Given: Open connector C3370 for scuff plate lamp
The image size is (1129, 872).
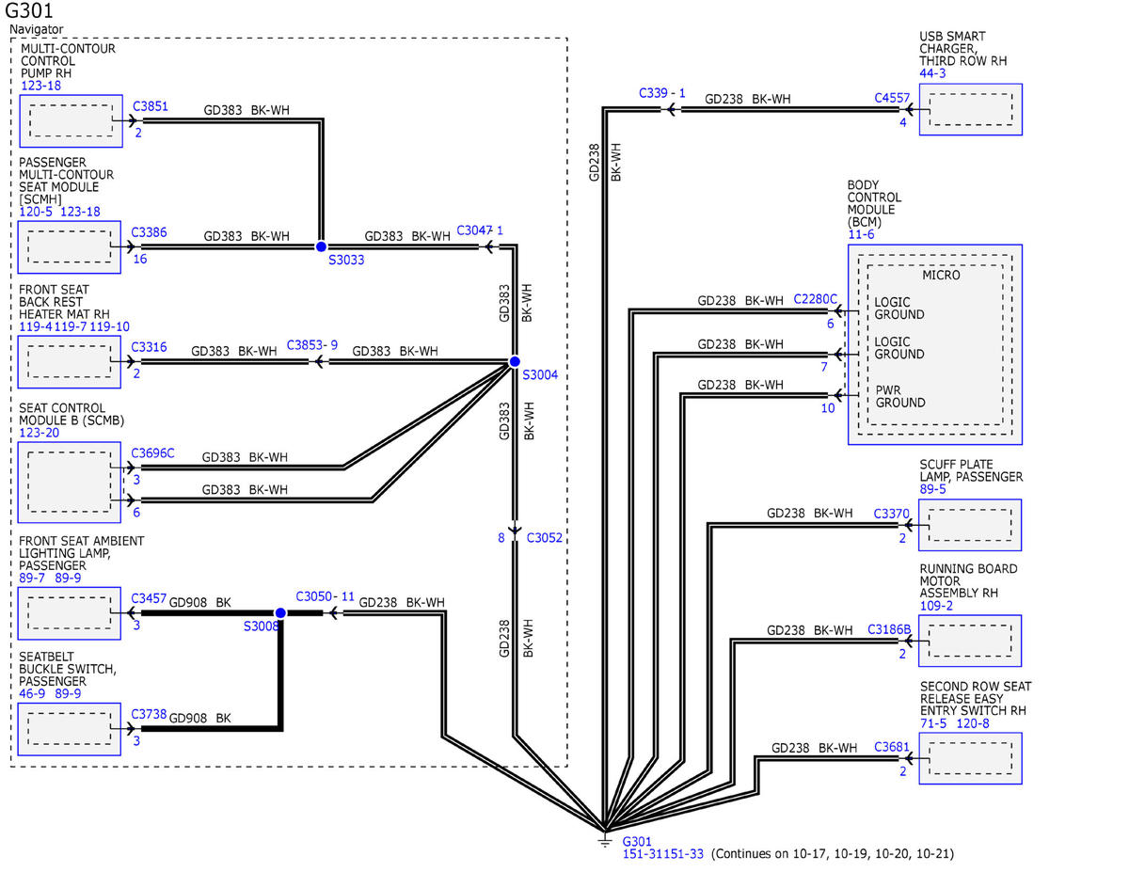Looking at the screenshot, I should [x=892, y=514].
